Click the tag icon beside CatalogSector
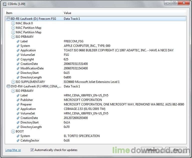Screen dimensions: 192x158 point(18,140)
